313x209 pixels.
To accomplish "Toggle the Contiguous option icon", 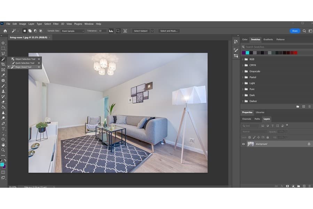I will [118, 31].
